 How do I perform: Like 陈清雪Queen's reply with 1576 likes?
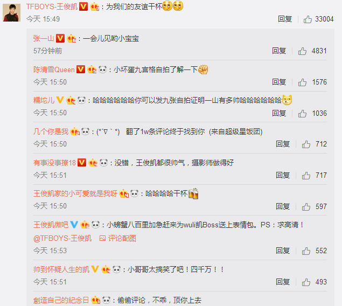click(302, 82)
